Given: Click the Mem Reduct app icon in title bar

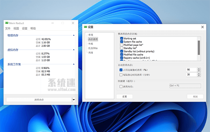Looking at the screenshot, I should 7,23.
